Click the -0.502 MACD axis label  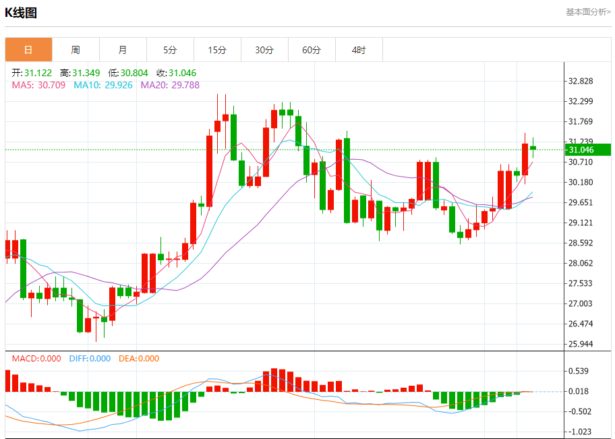coord(580,411)
